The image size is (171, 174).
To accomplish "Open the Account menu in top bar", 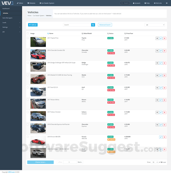I will [x=137, y=3].
